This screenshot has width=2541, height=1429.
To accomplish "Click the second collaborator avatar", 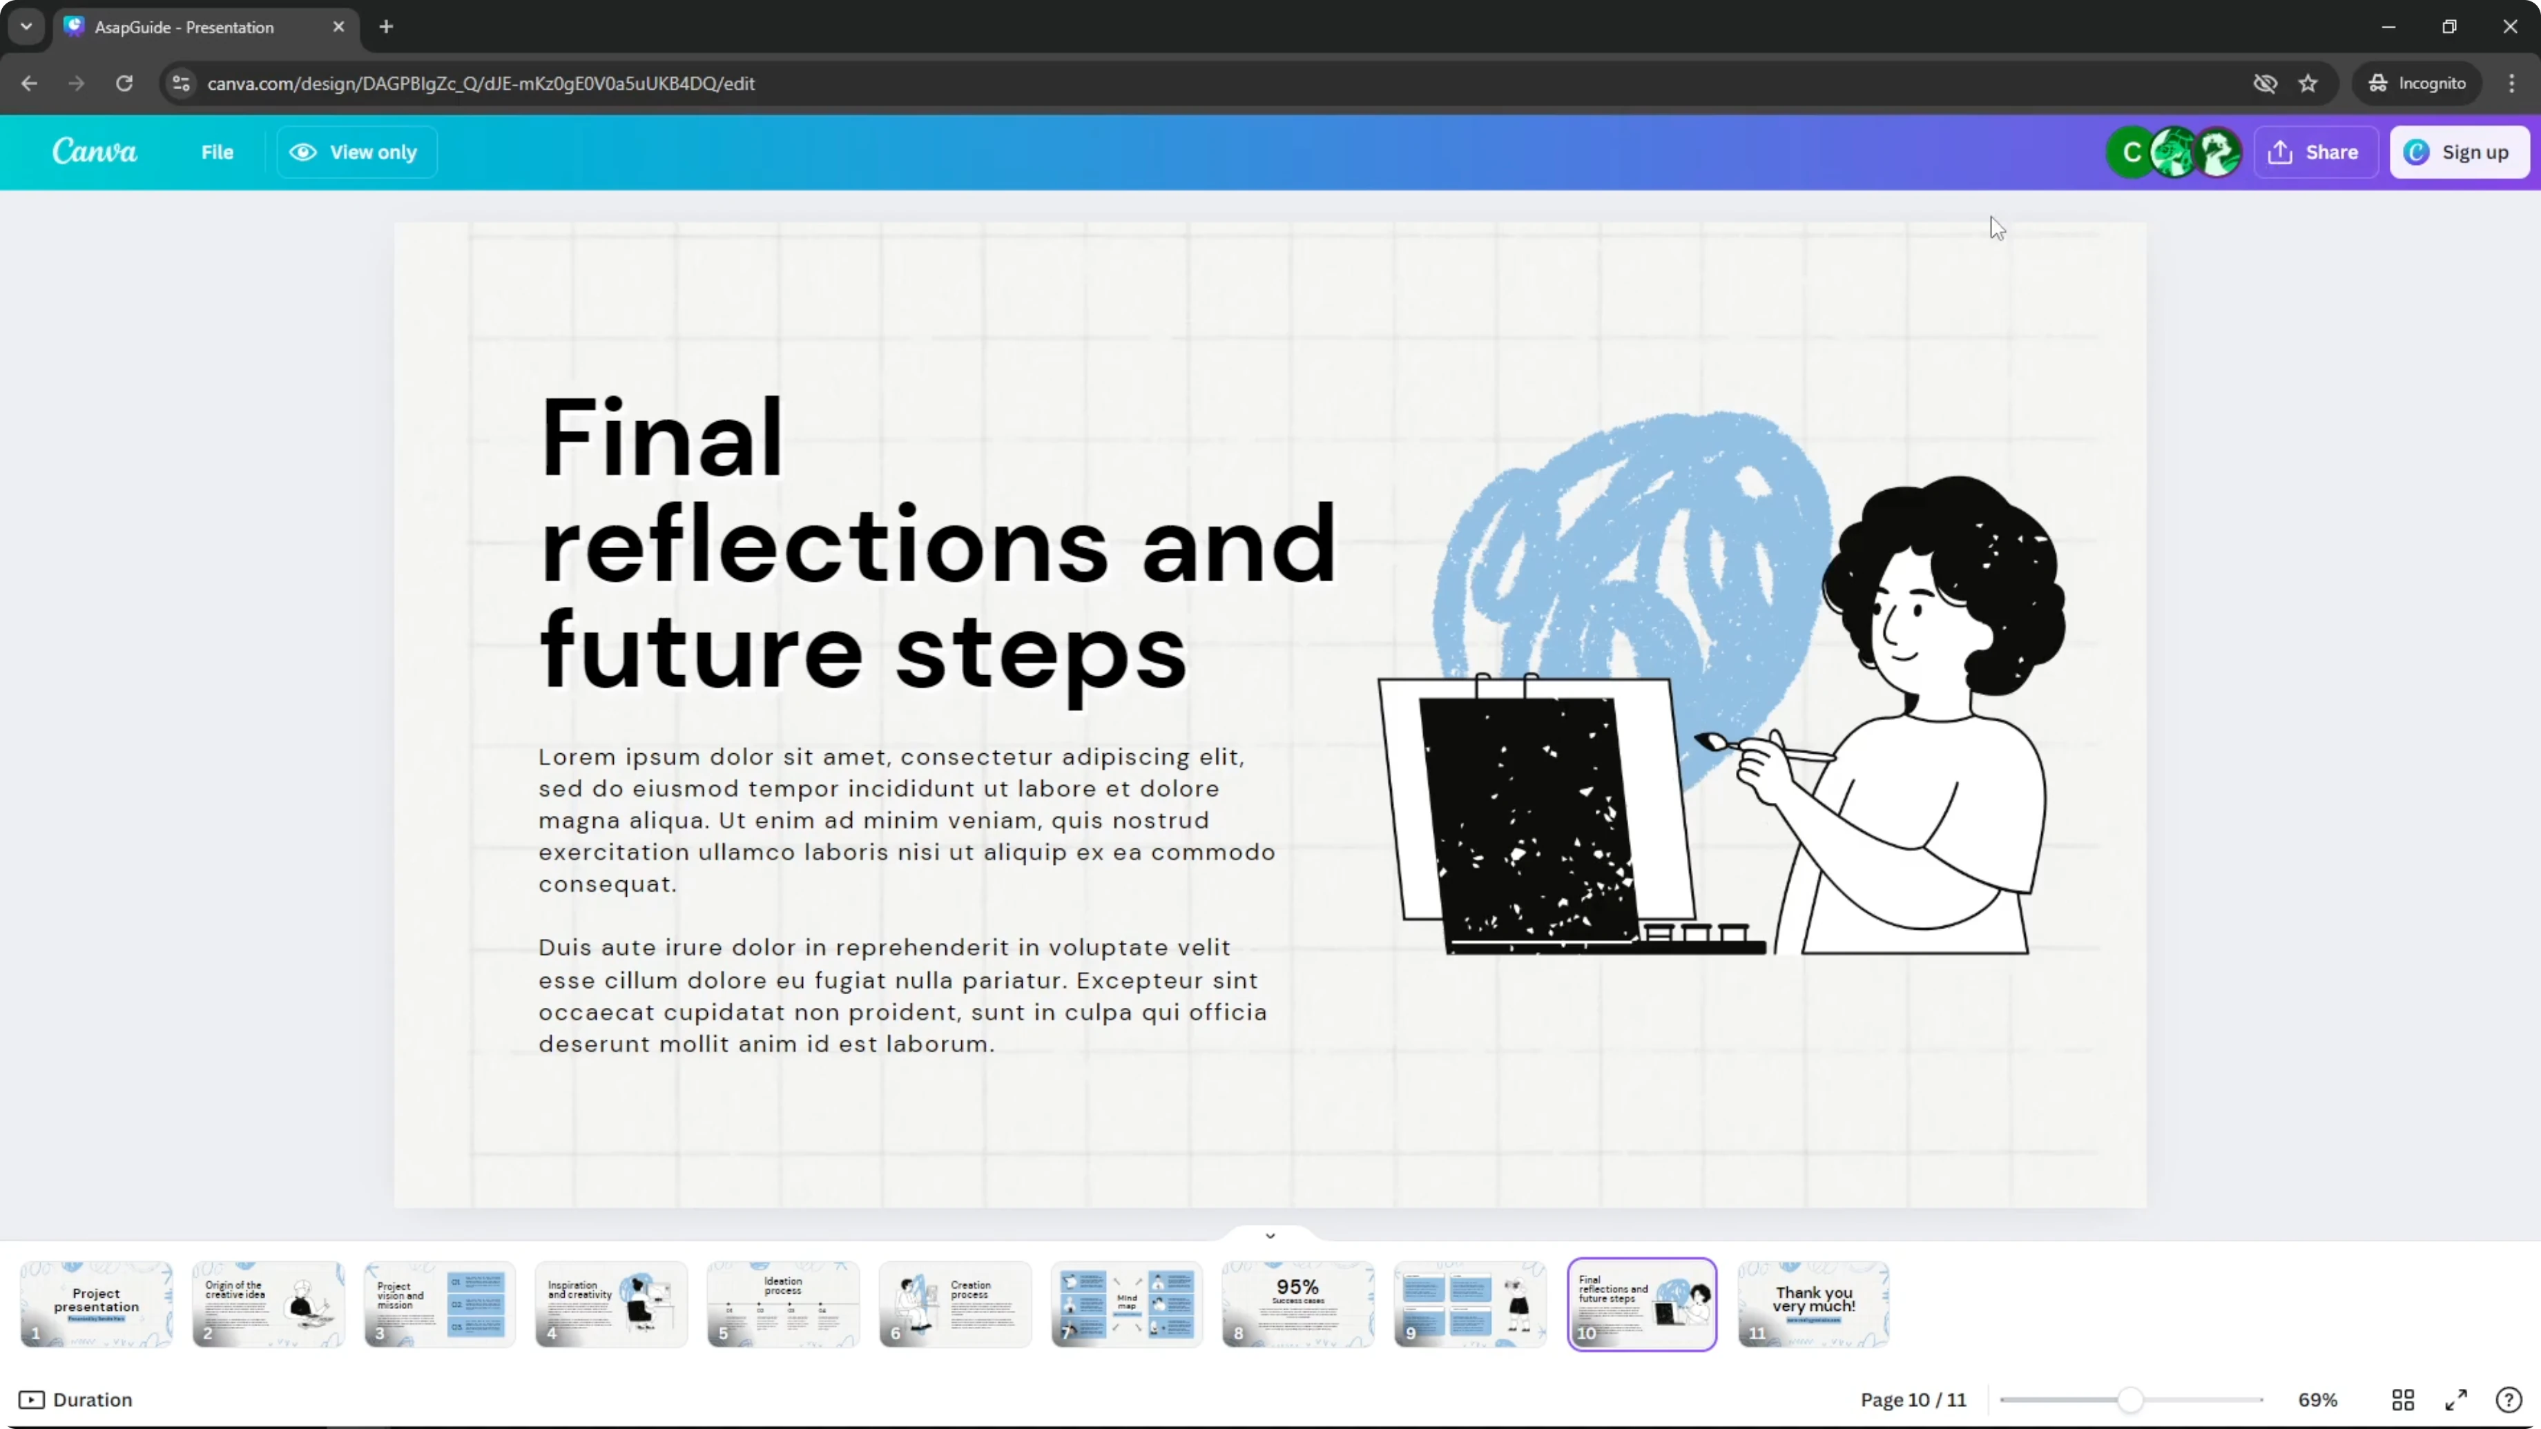I will [x=2174, y=152].
